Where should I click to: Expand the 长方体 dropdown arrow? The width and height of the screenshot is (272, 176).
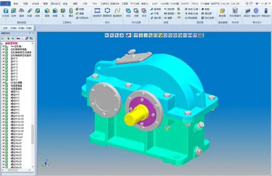click(x=6, y=18)
